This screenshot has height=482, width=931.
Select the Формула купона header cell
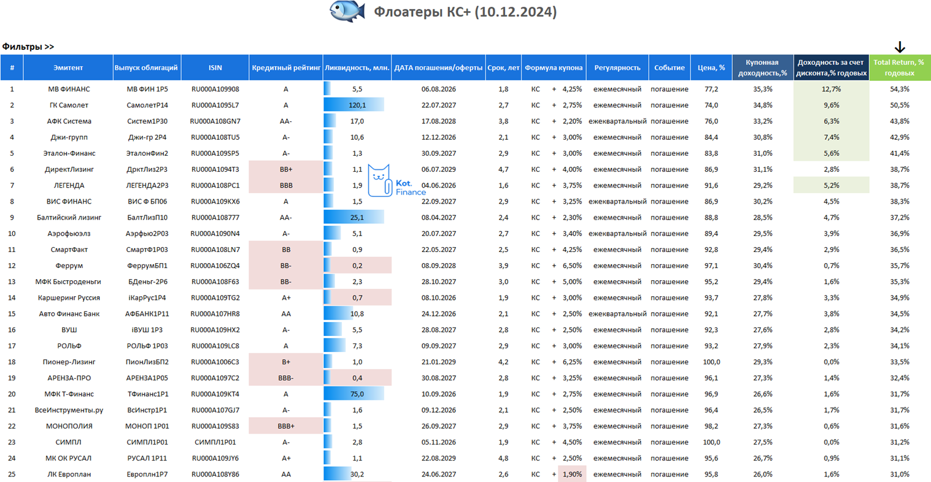coord(554,67)
